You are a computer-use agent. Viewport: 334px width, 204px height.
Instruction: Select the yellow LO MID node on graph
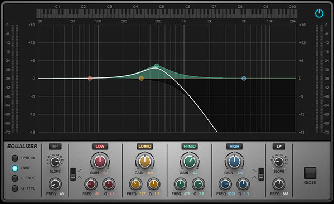141,79
